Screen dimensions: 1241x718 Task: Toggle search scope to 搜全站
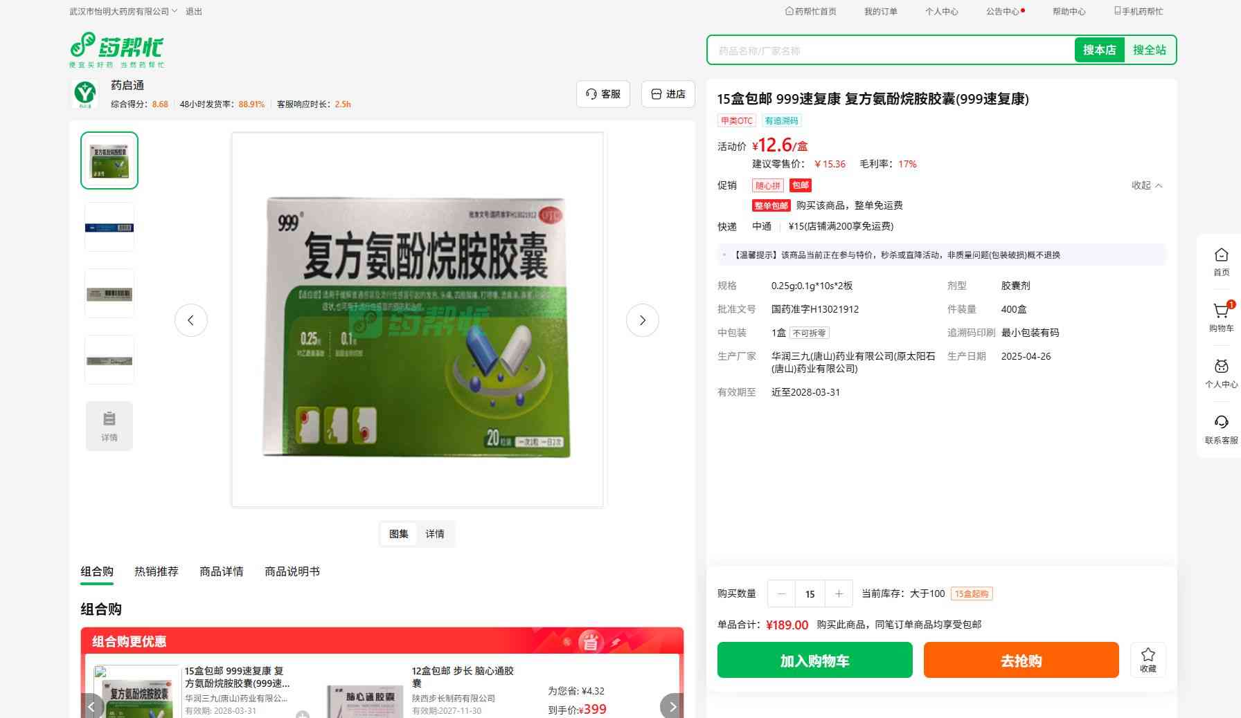click(1149, 50)
